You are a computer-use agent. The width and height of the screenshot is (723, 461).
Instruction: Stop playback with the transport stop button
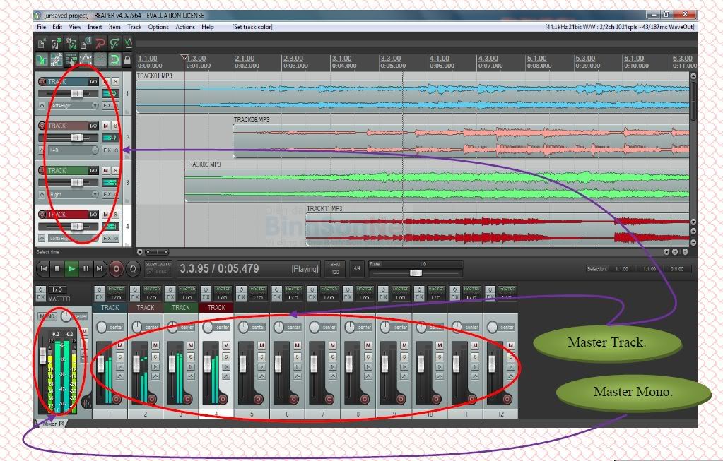point(58,268)
